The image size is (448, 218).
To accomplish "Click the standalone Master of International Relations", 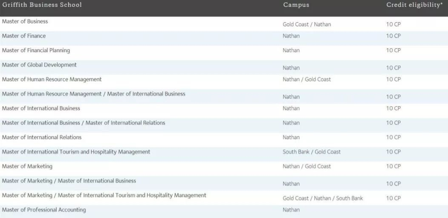I will pyautogui.click(x=42, y=137).
